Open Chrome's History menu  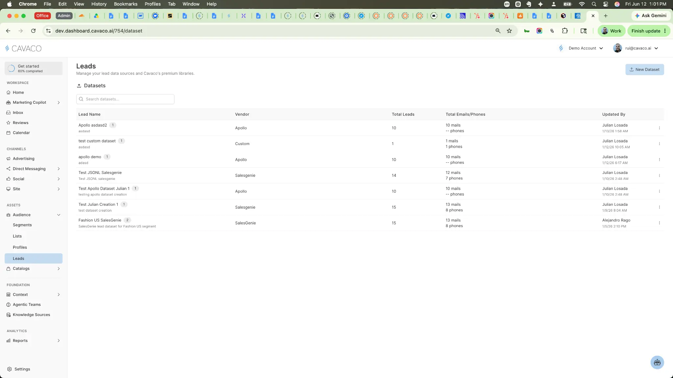[99, 4]
